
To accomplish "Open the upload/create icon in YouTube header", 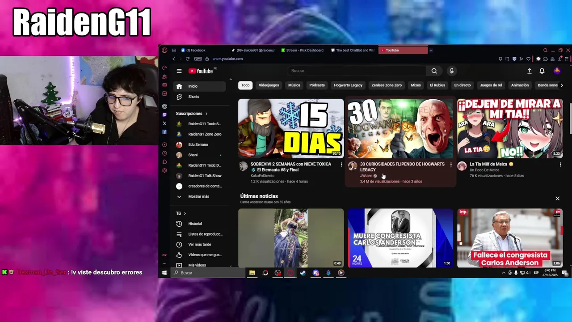I will 530,71.
